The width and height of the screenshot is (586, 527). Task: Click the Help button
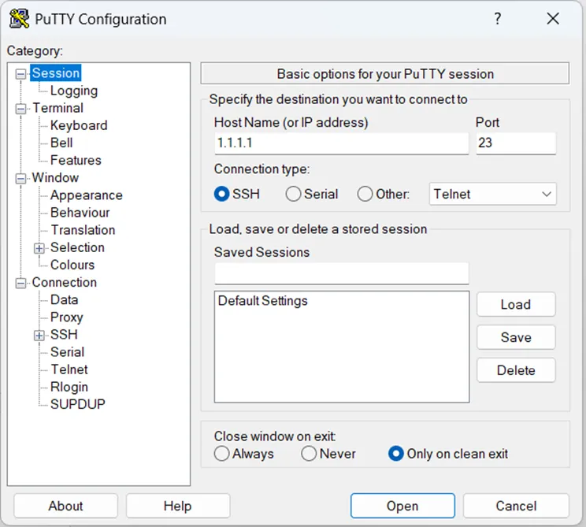coord(178,506)
